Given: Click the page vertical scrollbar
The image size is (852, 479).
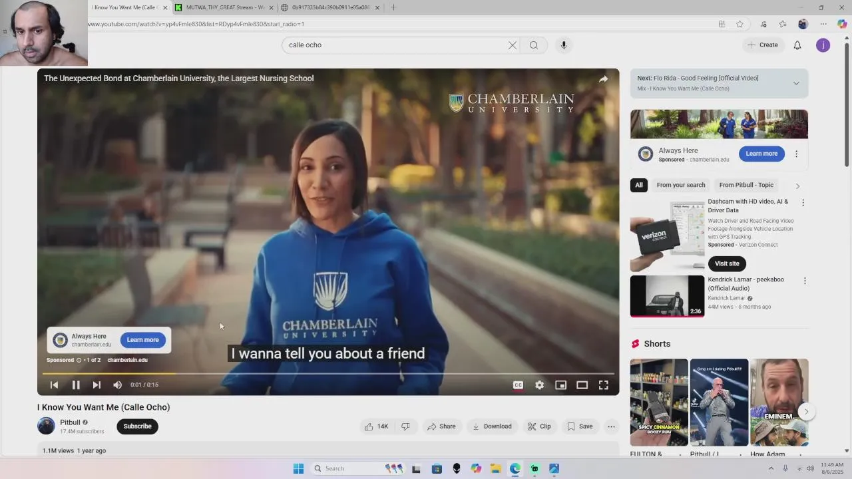Looking at the screenshot, I should point(847,106).
